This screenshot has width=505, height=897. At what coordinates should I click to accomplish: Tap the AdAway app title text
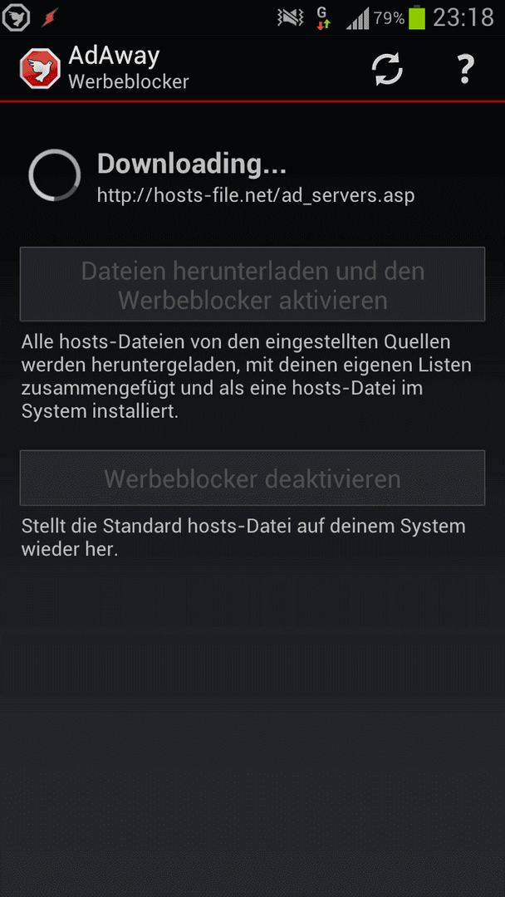pos(114,56)
